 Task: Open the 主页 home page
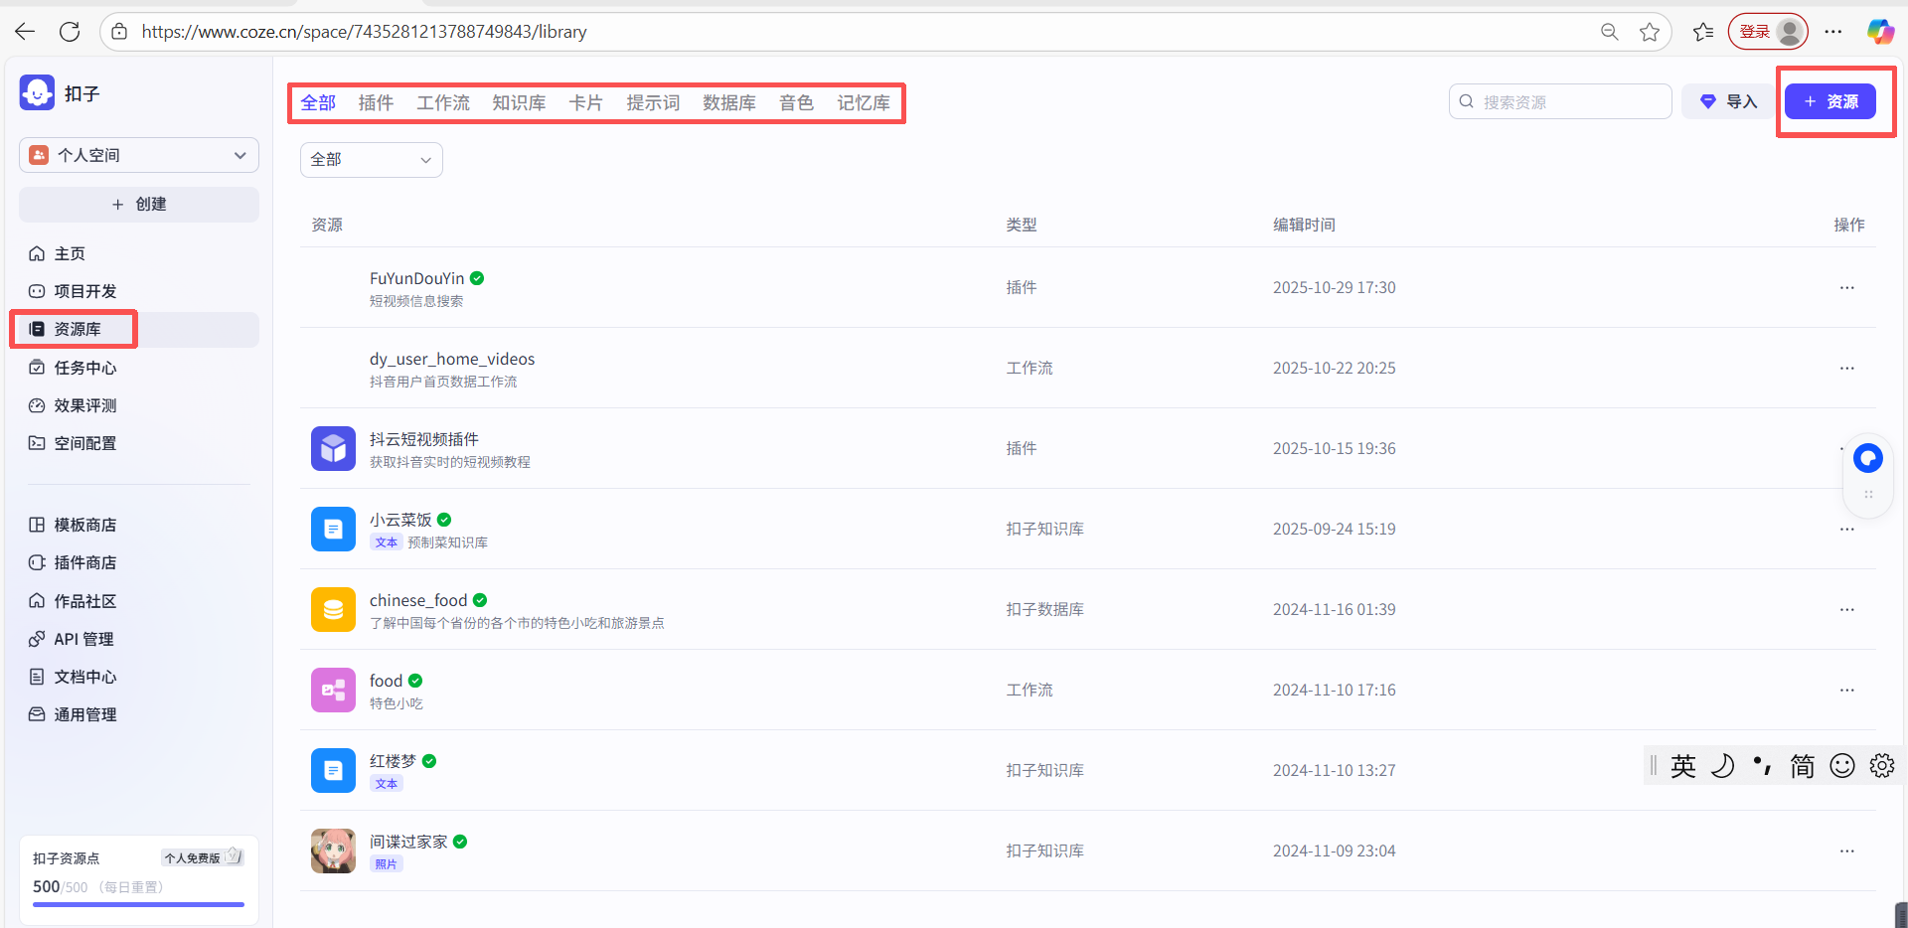click(70, 253)
